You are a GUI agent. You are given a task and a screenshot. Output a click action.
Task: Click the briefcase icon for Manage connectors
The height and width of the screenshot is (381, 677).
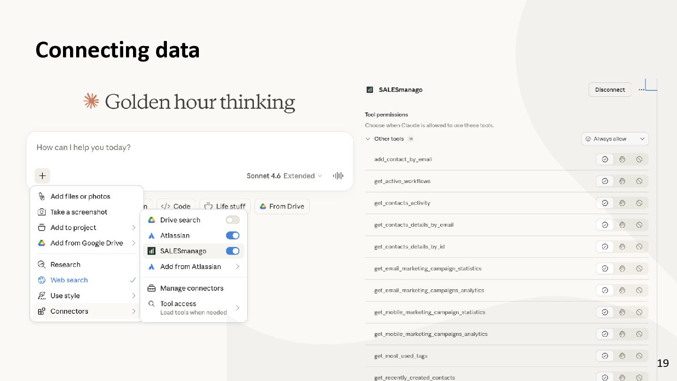[x=151, y=288]
